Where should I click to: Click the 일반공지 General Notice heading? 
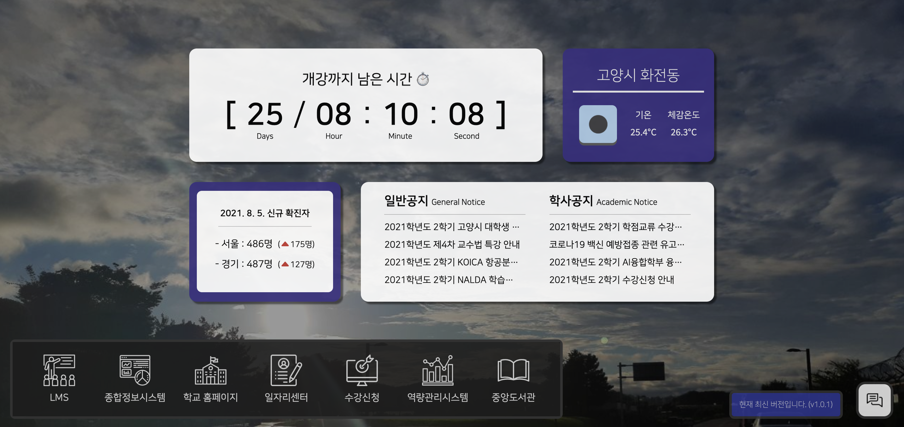point(434,201)
